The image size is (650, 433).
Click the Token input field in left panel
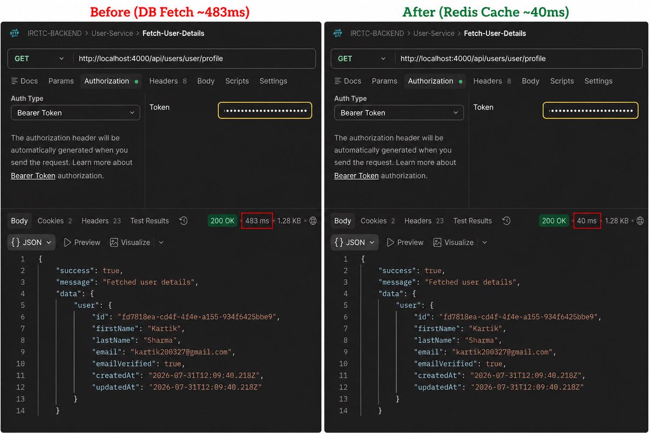click(265, 110)
